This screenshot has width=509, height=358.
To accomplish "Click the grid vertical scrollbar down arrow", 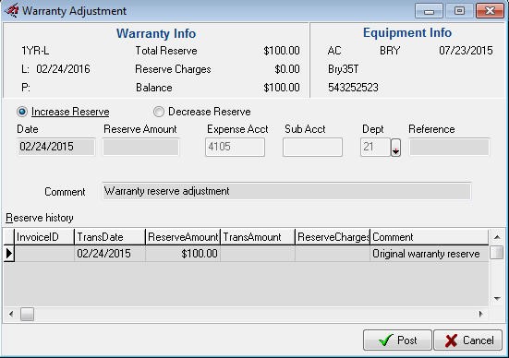I will [x=497, y=299].
